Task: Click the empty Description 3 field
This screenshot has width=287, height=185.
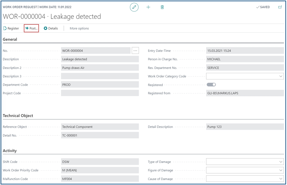Action: [100, 76]
